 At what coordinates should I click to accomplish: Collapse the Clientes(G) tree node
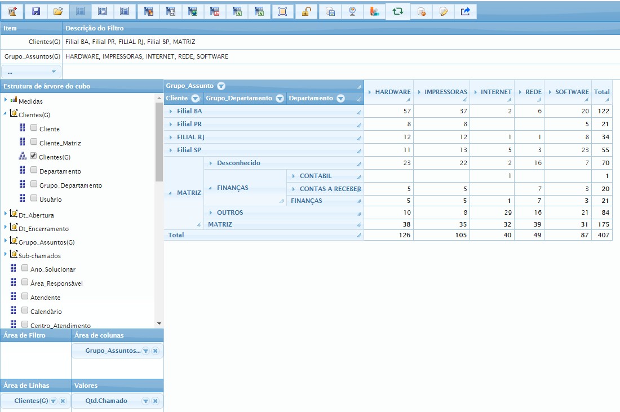coord(6,113)
